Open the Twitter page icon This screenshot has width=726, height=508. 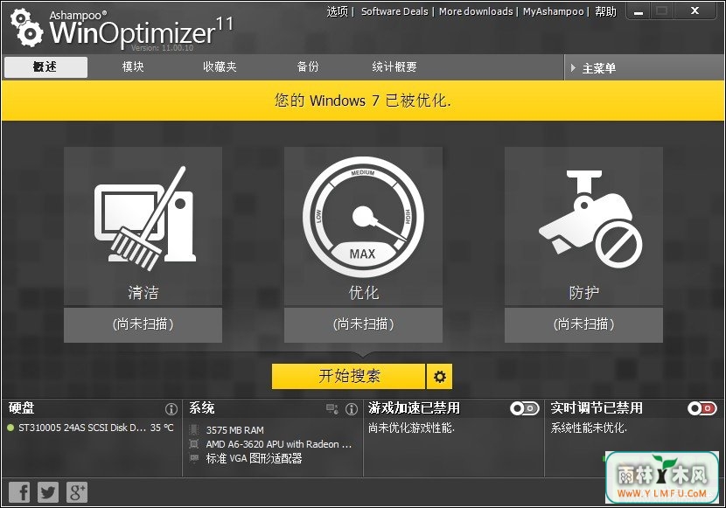[48, 492]
